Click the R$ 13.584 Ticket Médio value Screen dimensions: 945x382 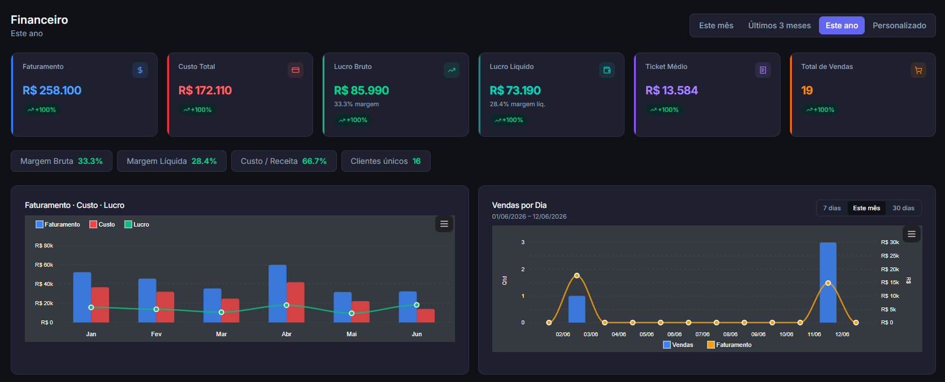671,90
